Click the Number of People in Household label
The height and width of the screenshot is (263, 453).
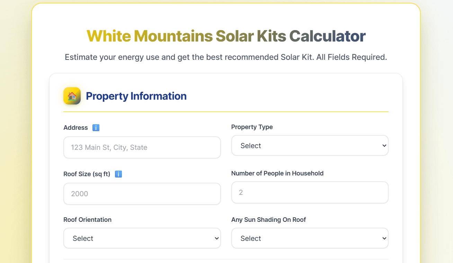(x=277, y=173)
